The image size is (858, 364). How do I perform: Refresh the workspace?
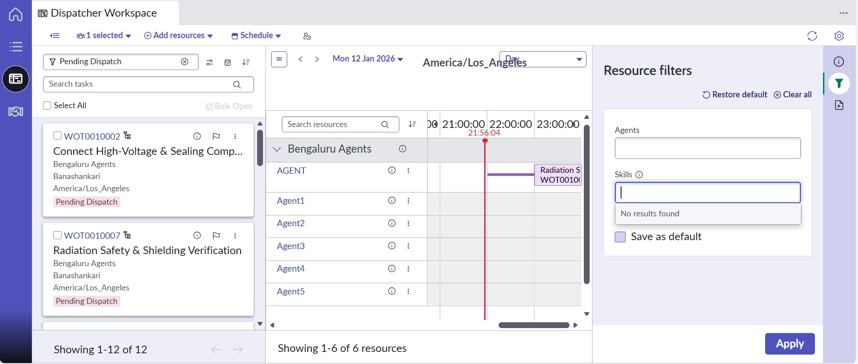coord(812,36)
